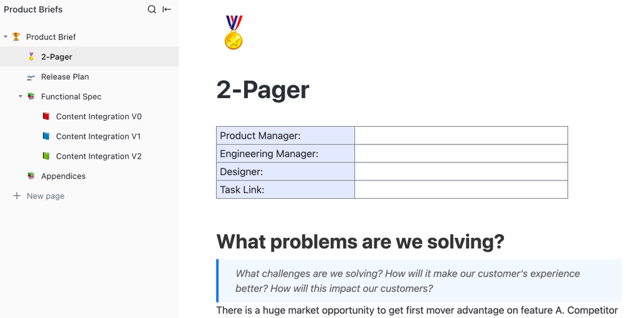Click the airplane icon beside Release Plan
Viewport: 626px width, 318px height.
click(31, 77)
